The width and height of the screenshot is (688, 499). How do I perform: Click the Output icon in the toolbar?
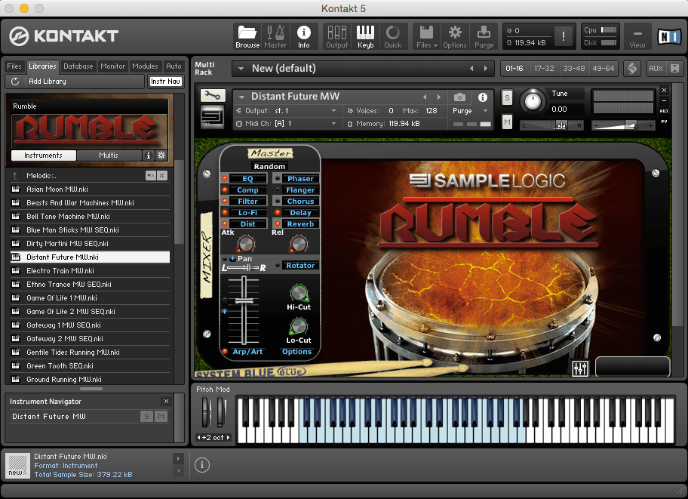[x=336, y=35]
